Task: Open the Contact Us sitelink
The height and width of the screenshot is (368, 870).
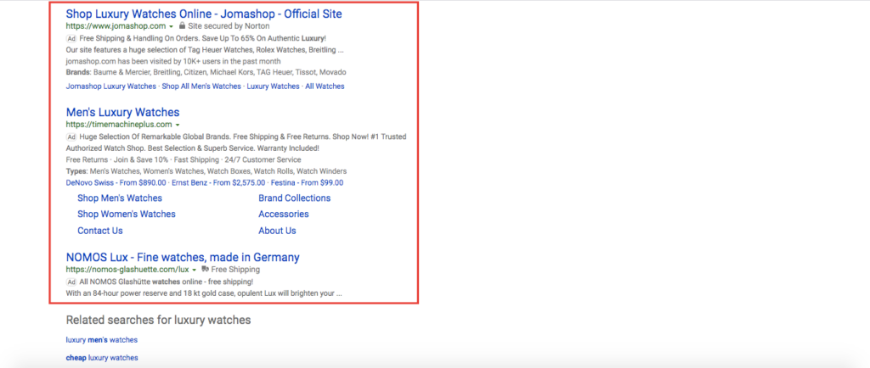Action: (100, 231)
